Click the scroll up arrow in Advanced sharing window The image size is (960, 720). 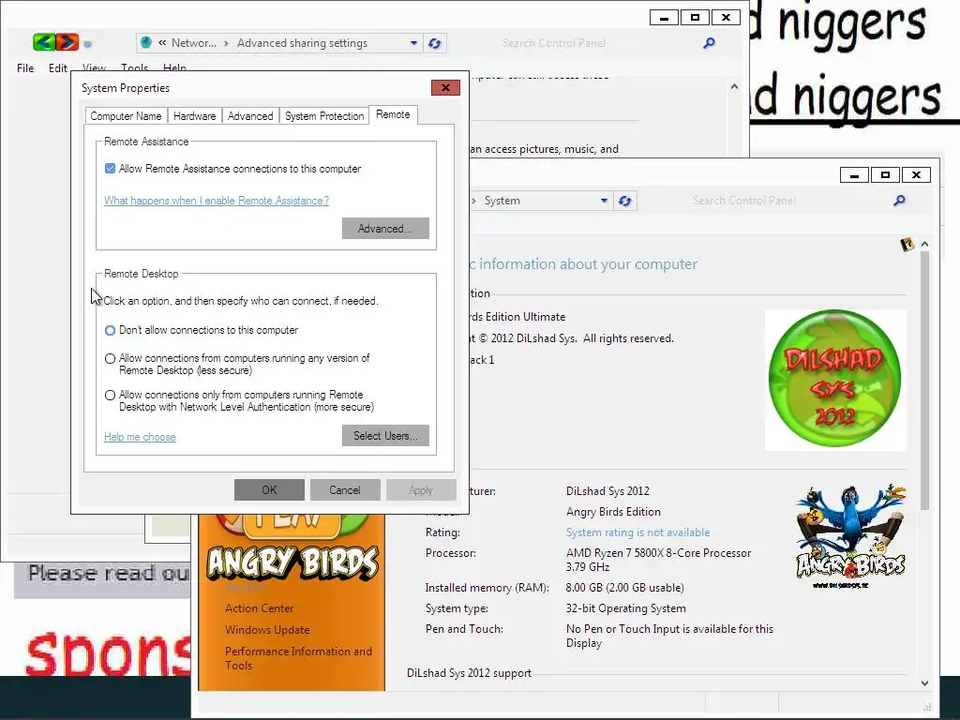click(x=734, y=87)
